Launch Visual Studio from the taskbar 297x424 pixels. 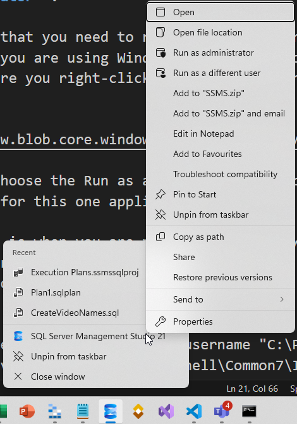pyautogui.click(x=166, y=411)
